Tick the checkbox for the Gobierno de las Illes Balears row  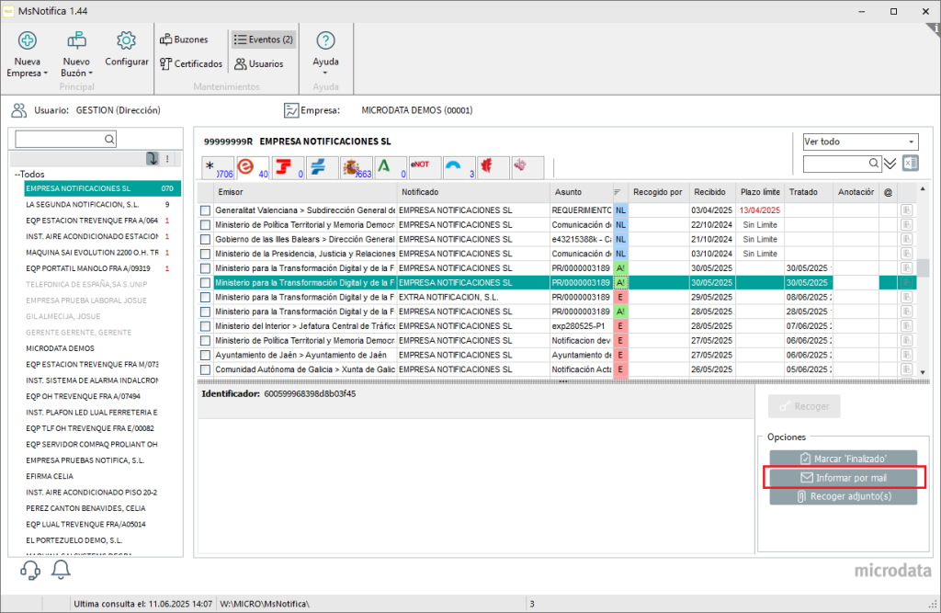point(205,240)
